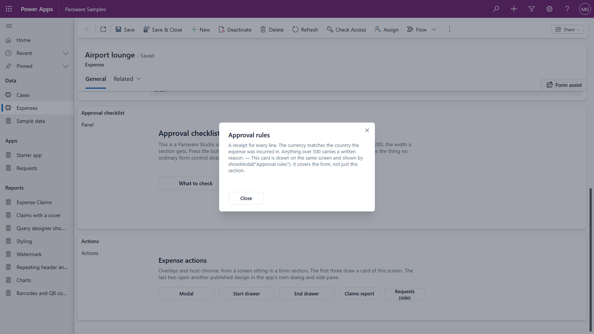Open Sample data in the sidebar
This screenshot has height=334, width=594.
click(x=37, y=121)
